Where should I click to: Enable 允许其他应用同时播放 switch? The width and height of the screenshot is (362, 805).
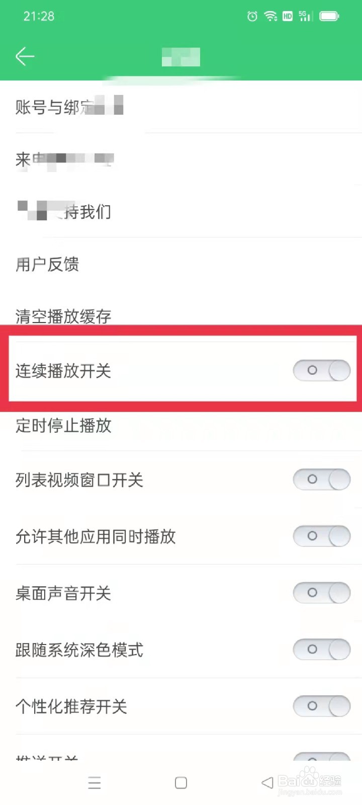(322, 536)
